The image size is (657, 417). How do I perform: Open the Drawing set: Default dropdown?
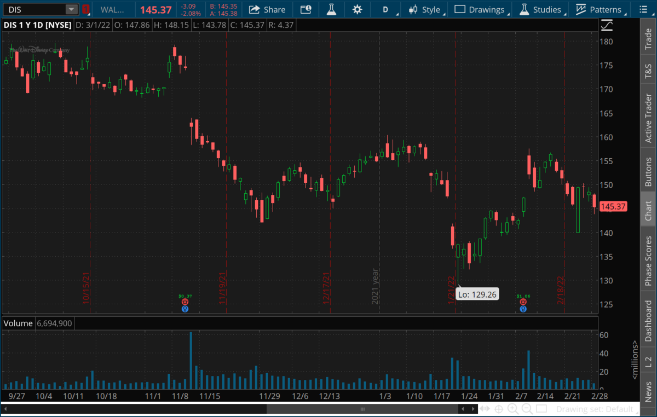pos(596,409)
